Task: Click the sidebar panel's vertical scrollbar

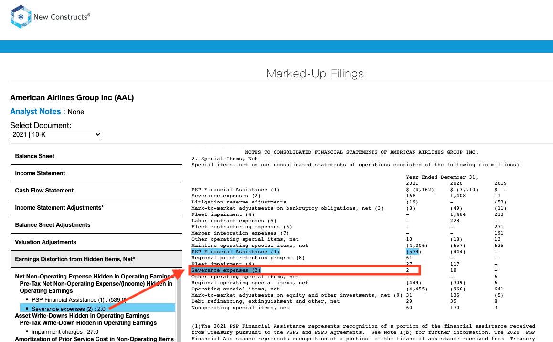Action: (x=179, y=305)
